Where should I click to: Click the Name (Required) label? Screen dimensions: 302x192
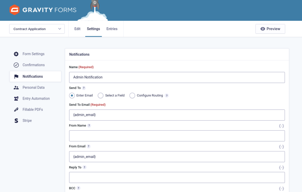pyautogui.click(x=81, y=67)
